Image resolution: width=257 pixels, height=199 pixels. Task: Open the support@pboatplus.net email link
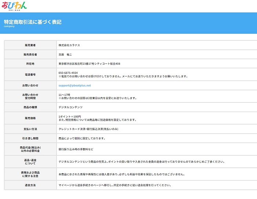click(x=75, y=86)
